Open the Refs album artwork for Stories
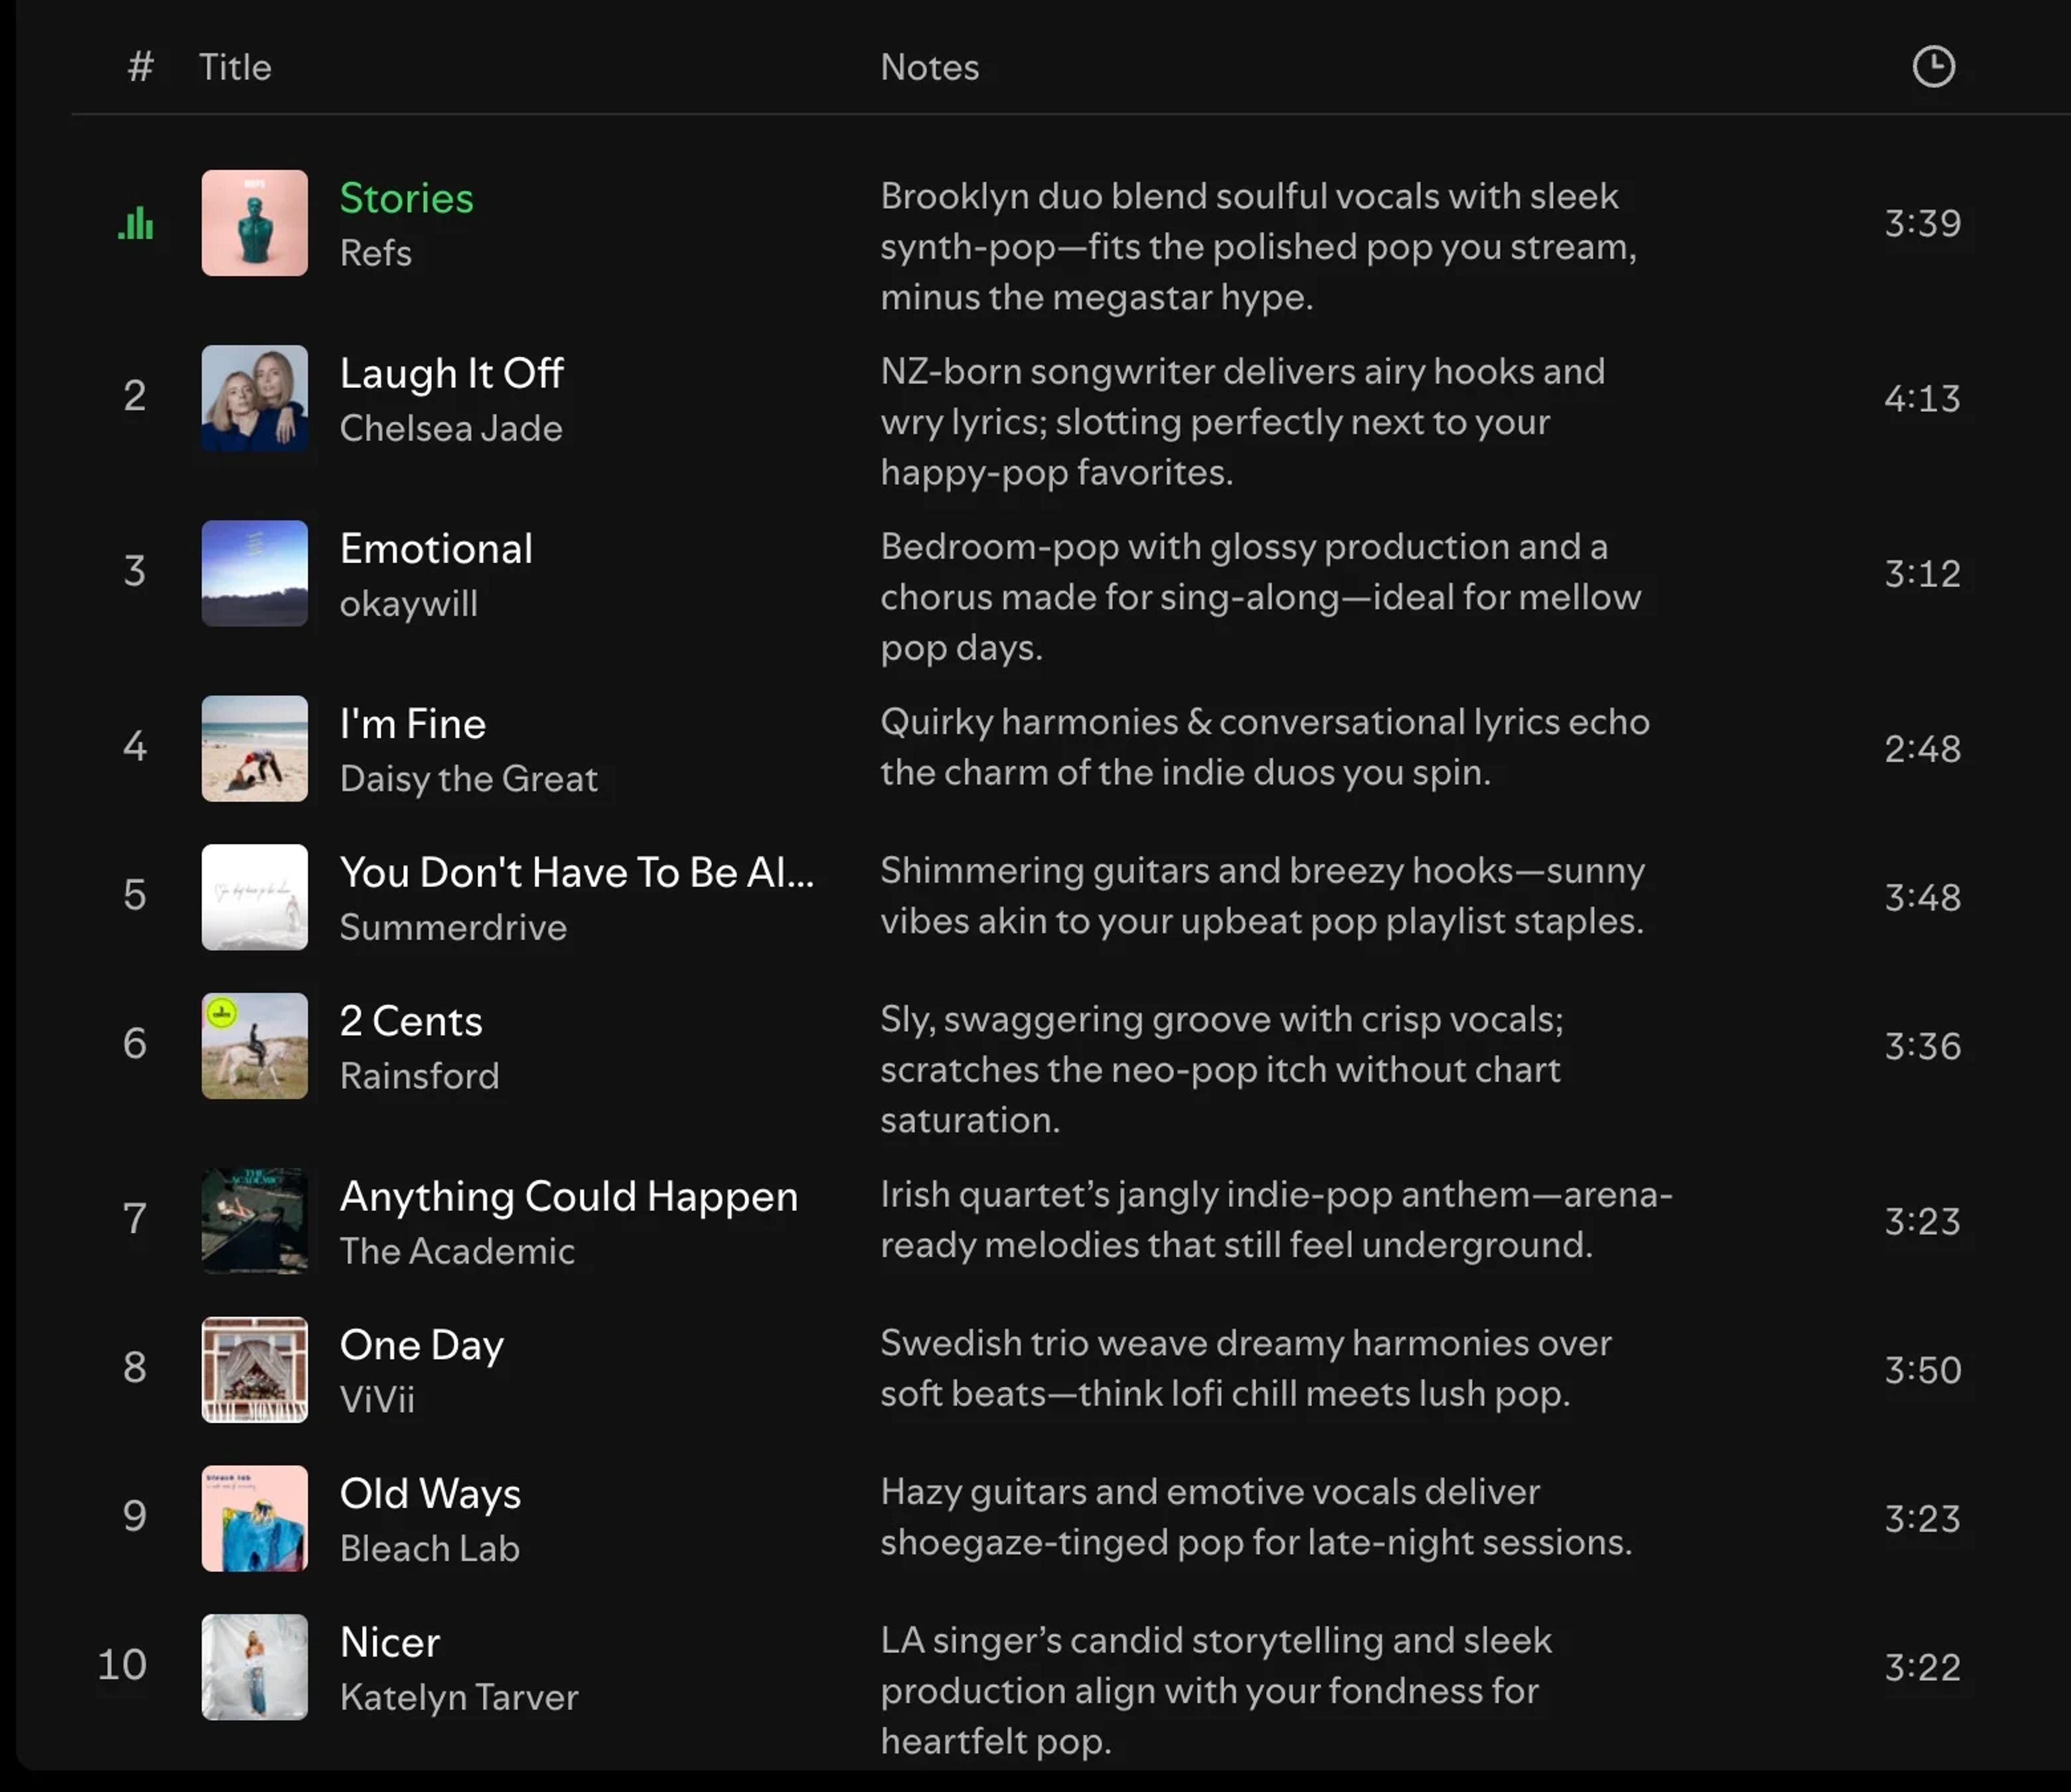Viewport: 2071px width, 1792px height. point(254,224)
